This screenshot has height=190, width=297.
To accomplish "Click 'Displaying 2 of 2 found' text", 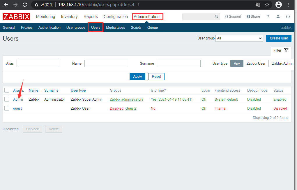I will (271, 118).
